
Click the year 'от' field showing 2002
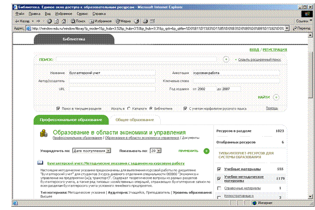click(x=206, y=89)
